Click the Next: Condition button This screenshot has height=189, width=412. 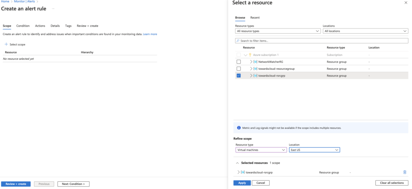73,184
